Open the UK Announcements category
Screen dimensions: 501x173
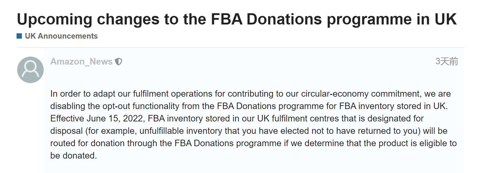point(61,36)
